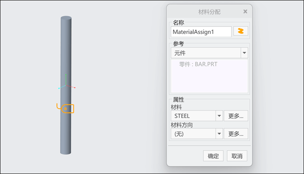This screenshot has width=304, height=174.
Task: Select the orange material tag icon on the bar
Action: pyautogui.click(x=65, y=108)
